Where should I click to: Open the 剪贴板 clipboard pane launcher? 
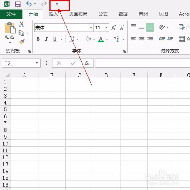tap(29, 51)
